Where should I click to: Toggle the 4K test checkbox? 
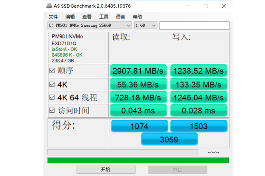(52, 84)
